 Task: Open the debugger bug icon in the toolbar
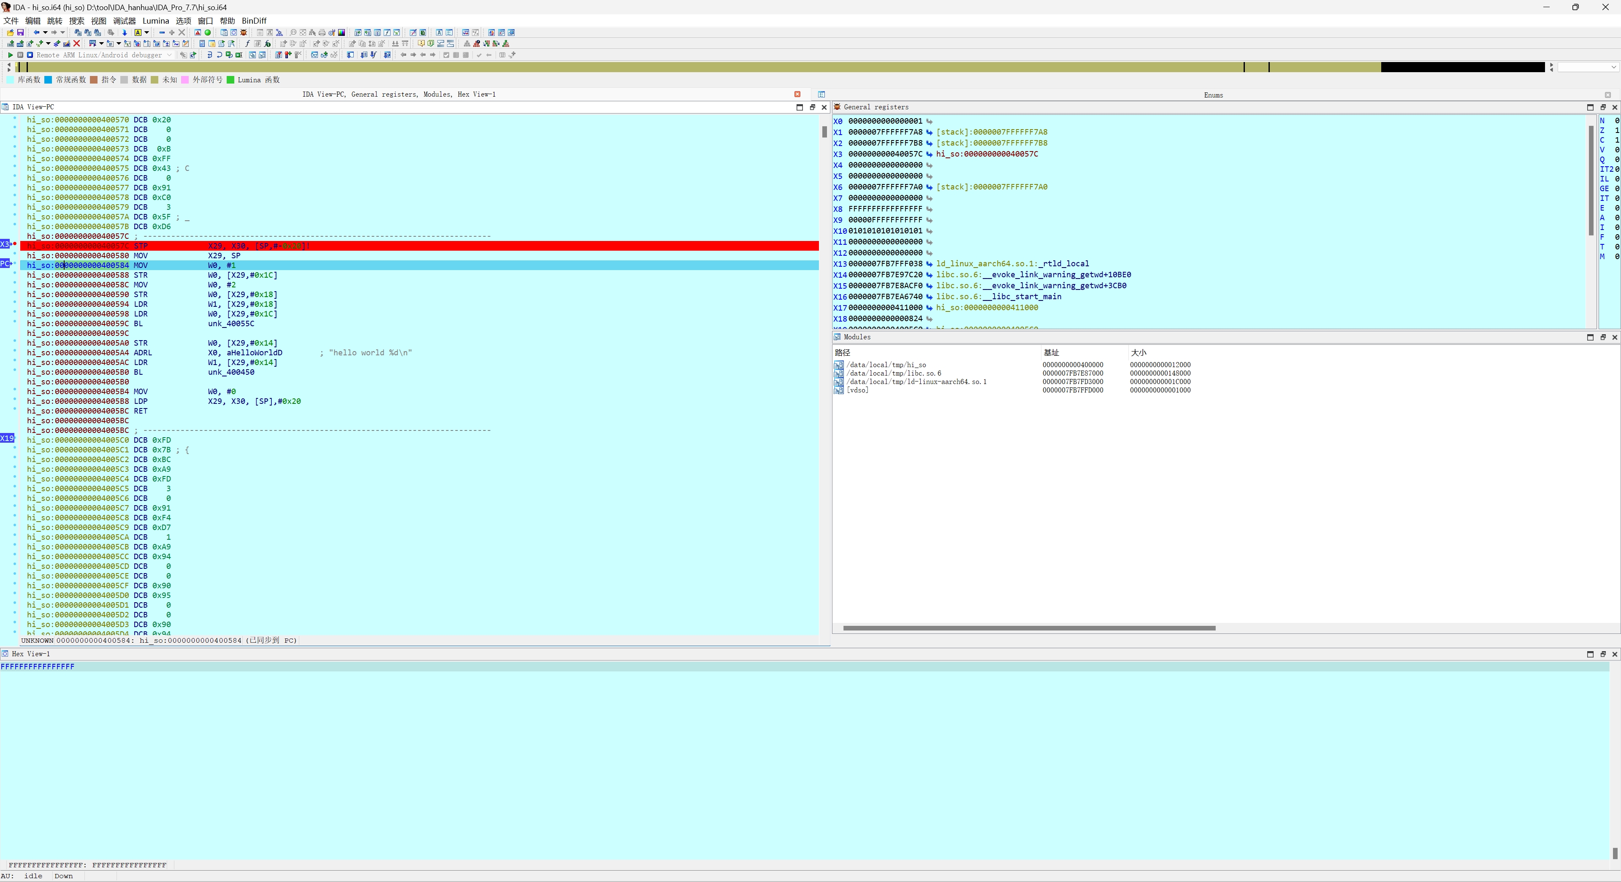(x=244, y=33)
